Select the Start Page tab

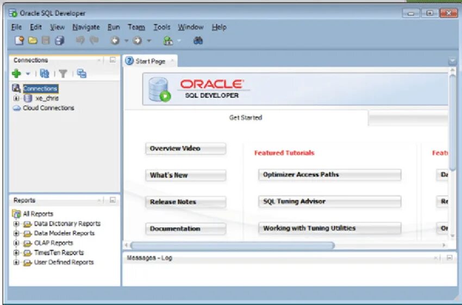point(150,61)
